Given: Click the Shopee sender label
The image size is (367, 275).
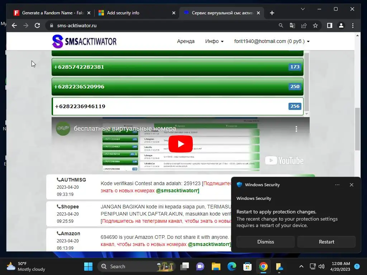Looking at the screenshot, I should pos(68,207).
